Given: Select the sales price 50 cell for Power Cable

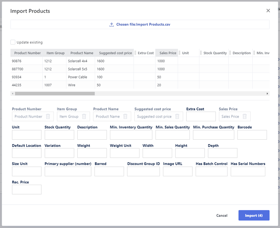Looking at the screenshot, I should tap(167, 77).
